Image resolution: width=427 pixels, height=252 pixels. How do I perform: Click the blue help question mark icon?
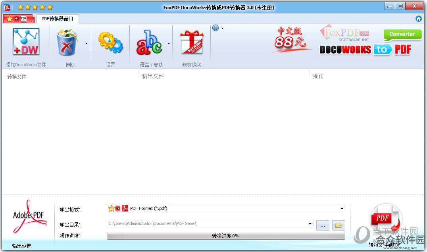point(215,28)
